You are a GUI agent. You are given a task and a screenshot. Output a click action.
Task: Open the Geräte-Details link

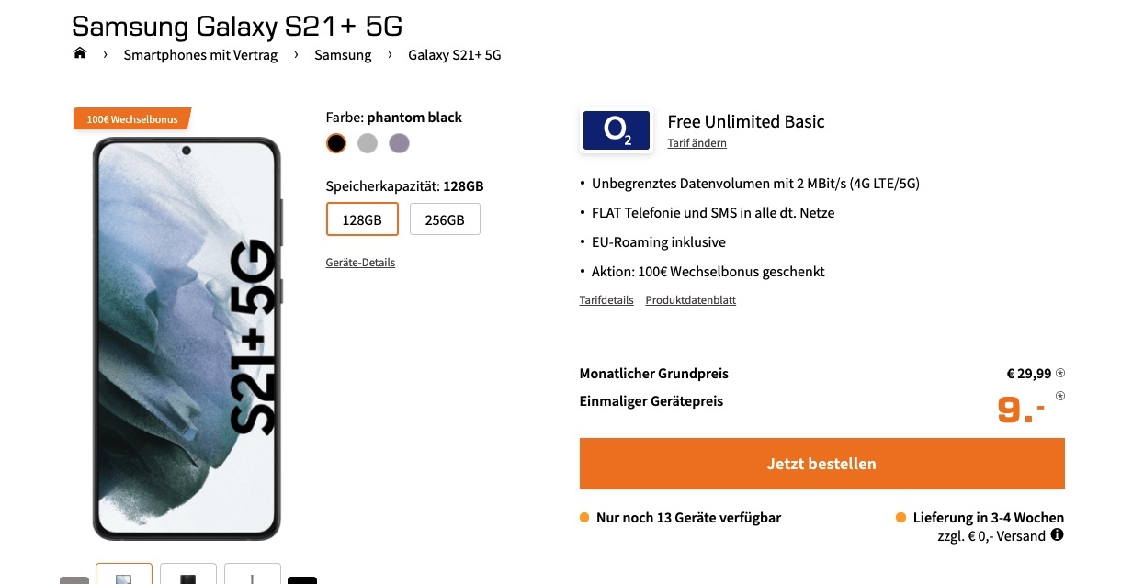(360, 263)
